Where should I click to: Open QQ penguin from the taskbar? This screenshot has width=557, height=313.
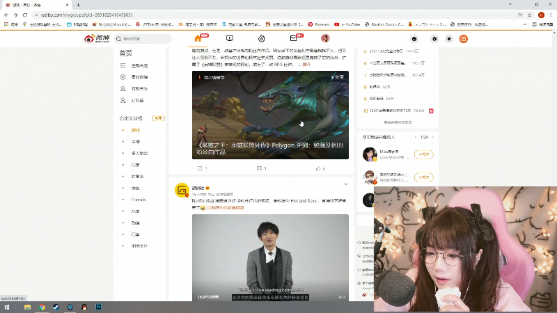click(x=84, y=307)
